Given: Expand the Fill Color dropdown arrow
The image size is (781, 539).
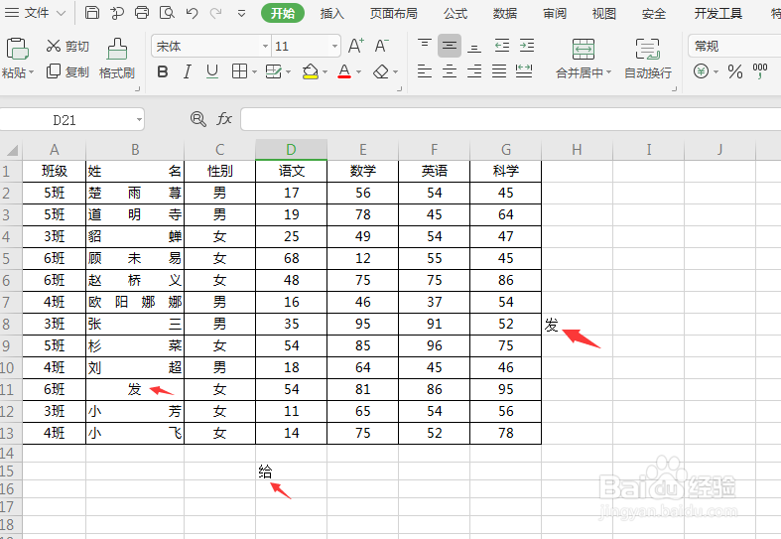Looking at the screenshot, I should 325,72.
